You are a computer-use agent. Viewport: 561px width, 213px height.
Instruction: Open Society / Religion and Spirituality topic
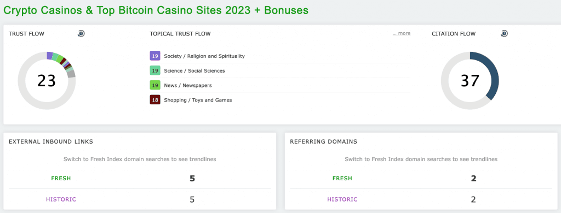[204, 56]
